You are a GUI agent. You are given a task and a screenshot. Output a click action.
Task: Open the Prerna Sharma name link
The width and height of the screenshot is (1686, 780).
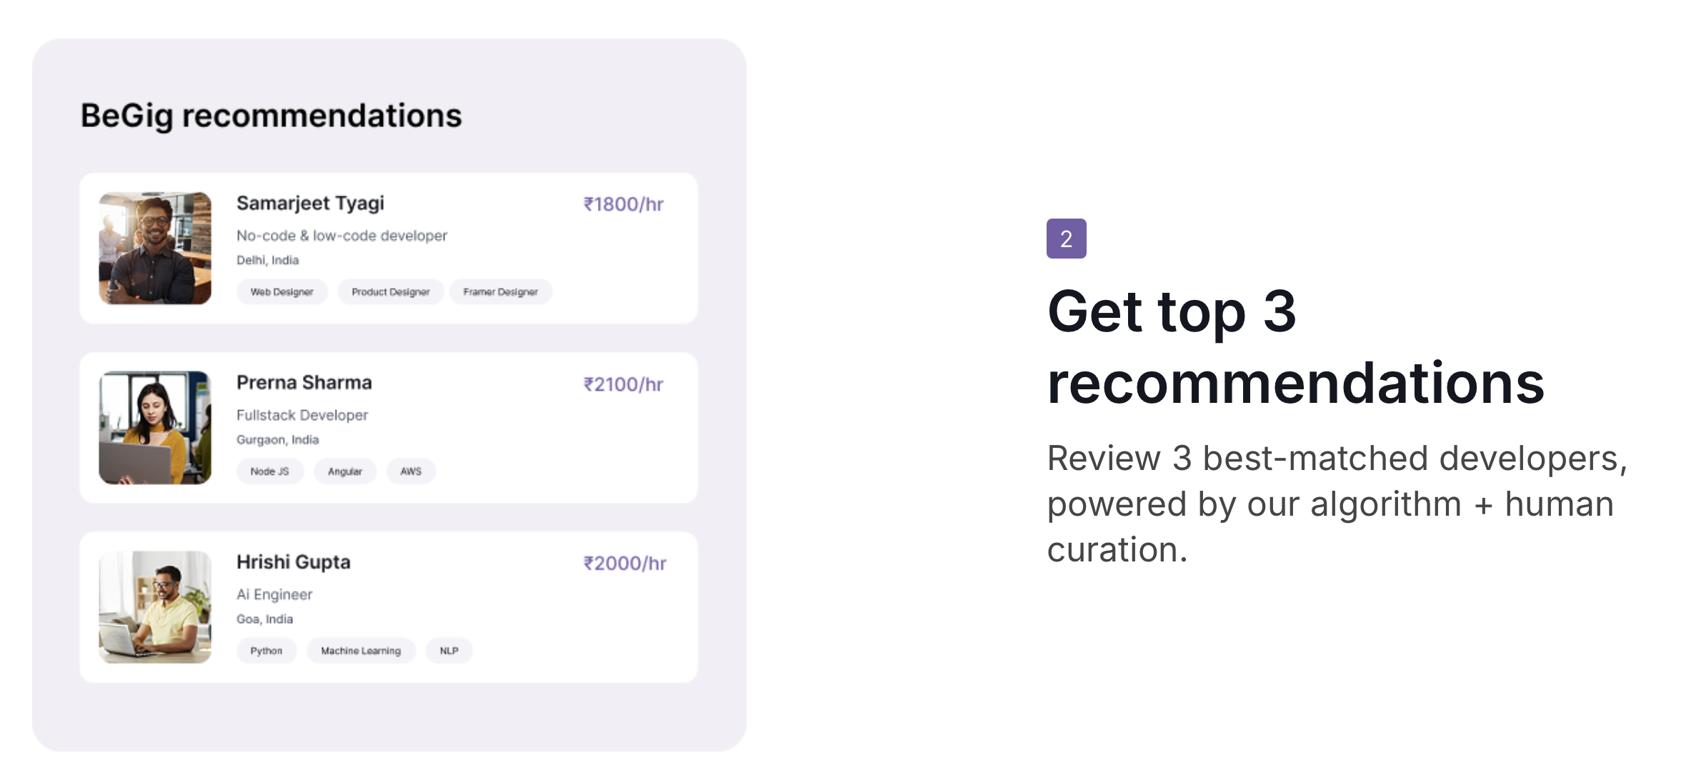304,383
